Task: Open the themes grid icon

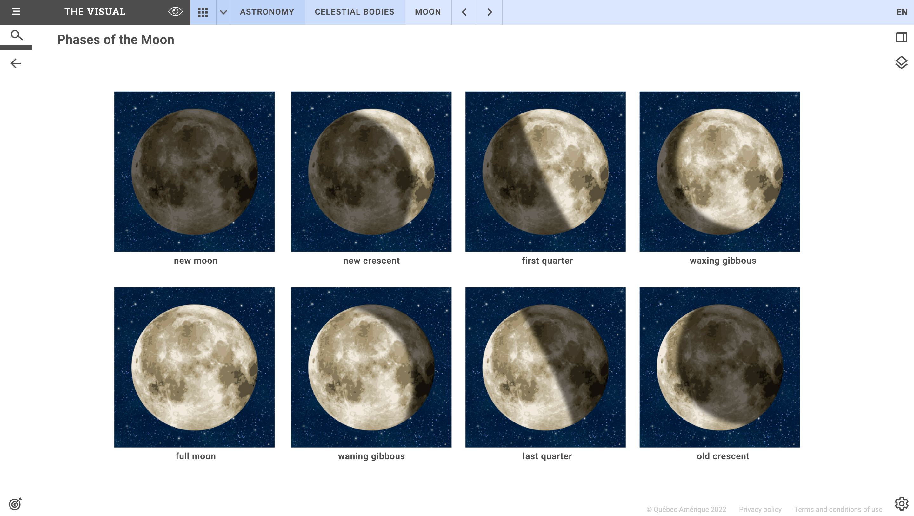Action: tap(203, 12)
